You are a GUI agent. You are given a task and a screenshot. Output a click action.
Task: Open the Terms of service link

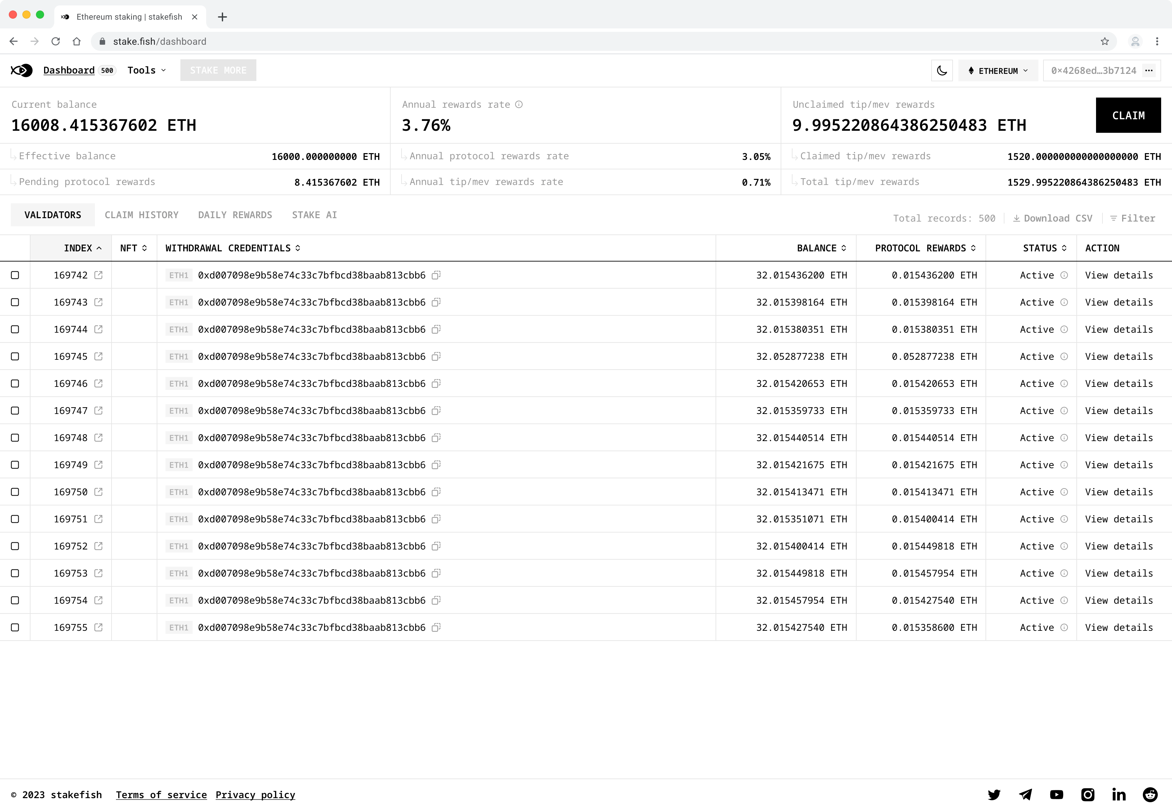coord(161,795)
